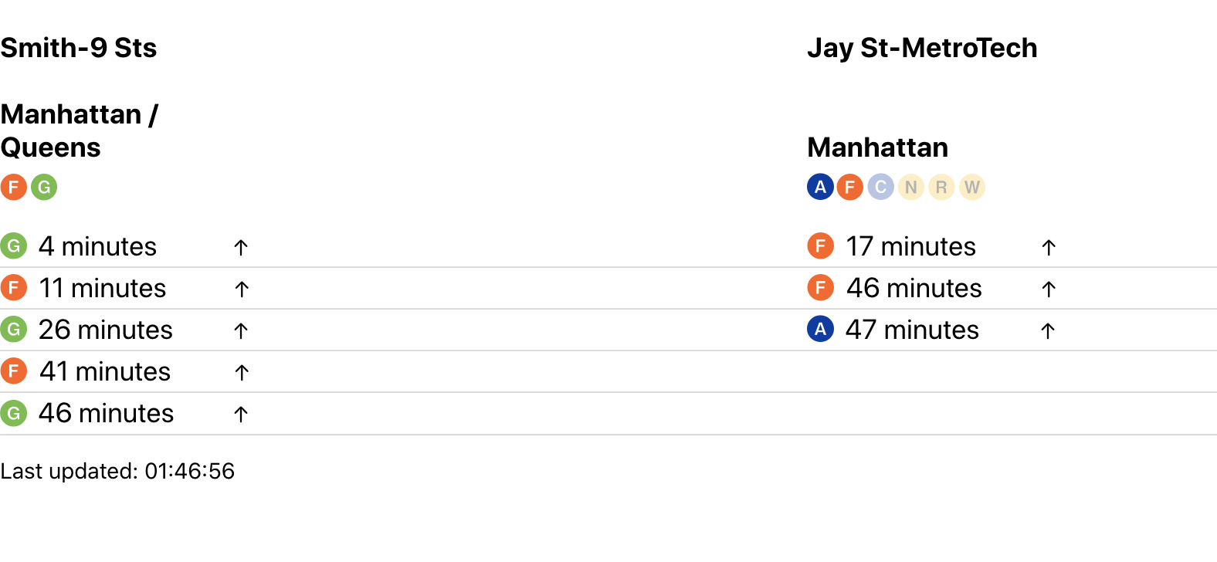Select the G line icon under Smith-9 Sts
This screenshot has height=562, width=1217.
(x=44, y=187)
